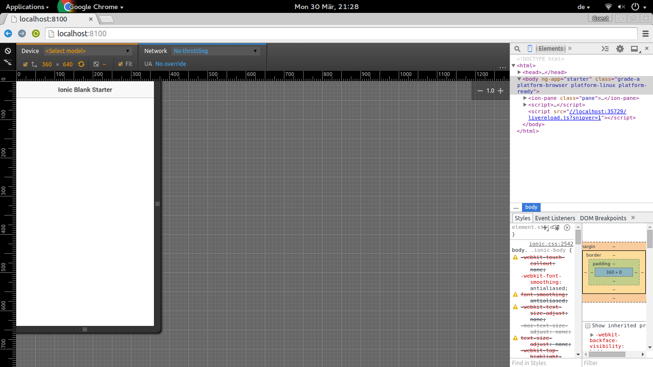Toggle the device mode phone icon

(530, 49)
